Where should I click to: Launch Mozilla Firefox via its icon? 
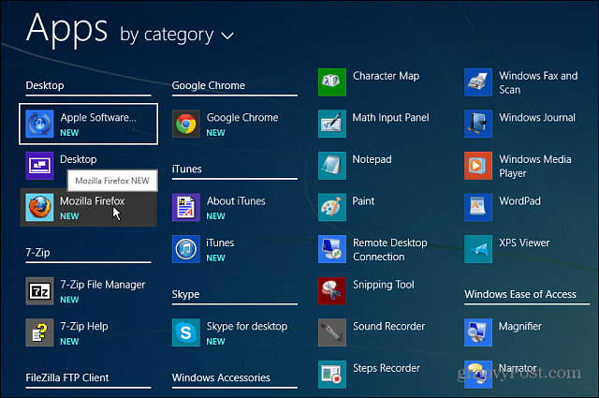[39, 207]
